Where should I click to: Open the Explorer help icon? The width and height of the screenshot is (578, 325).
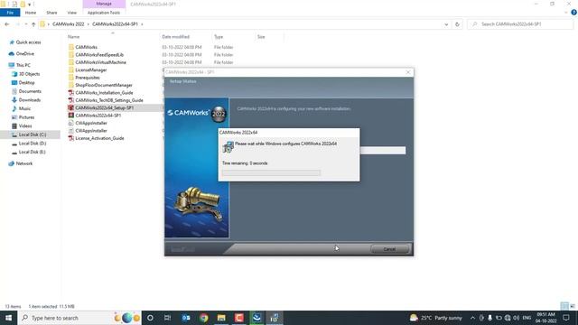(x=573, y=12)
